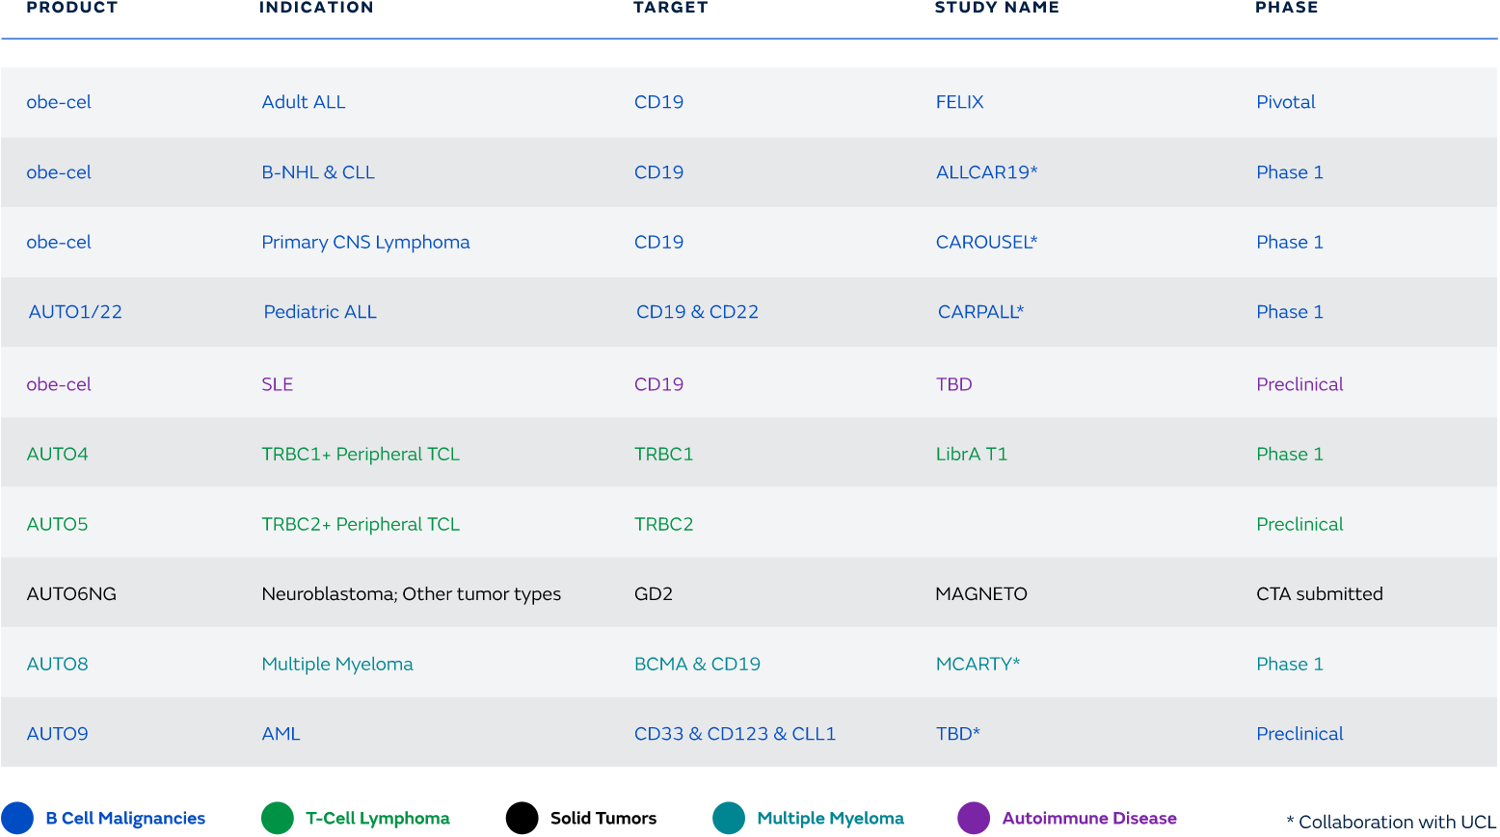
Task: Open the MAGNETO study entry
Action: pos(982,593)
